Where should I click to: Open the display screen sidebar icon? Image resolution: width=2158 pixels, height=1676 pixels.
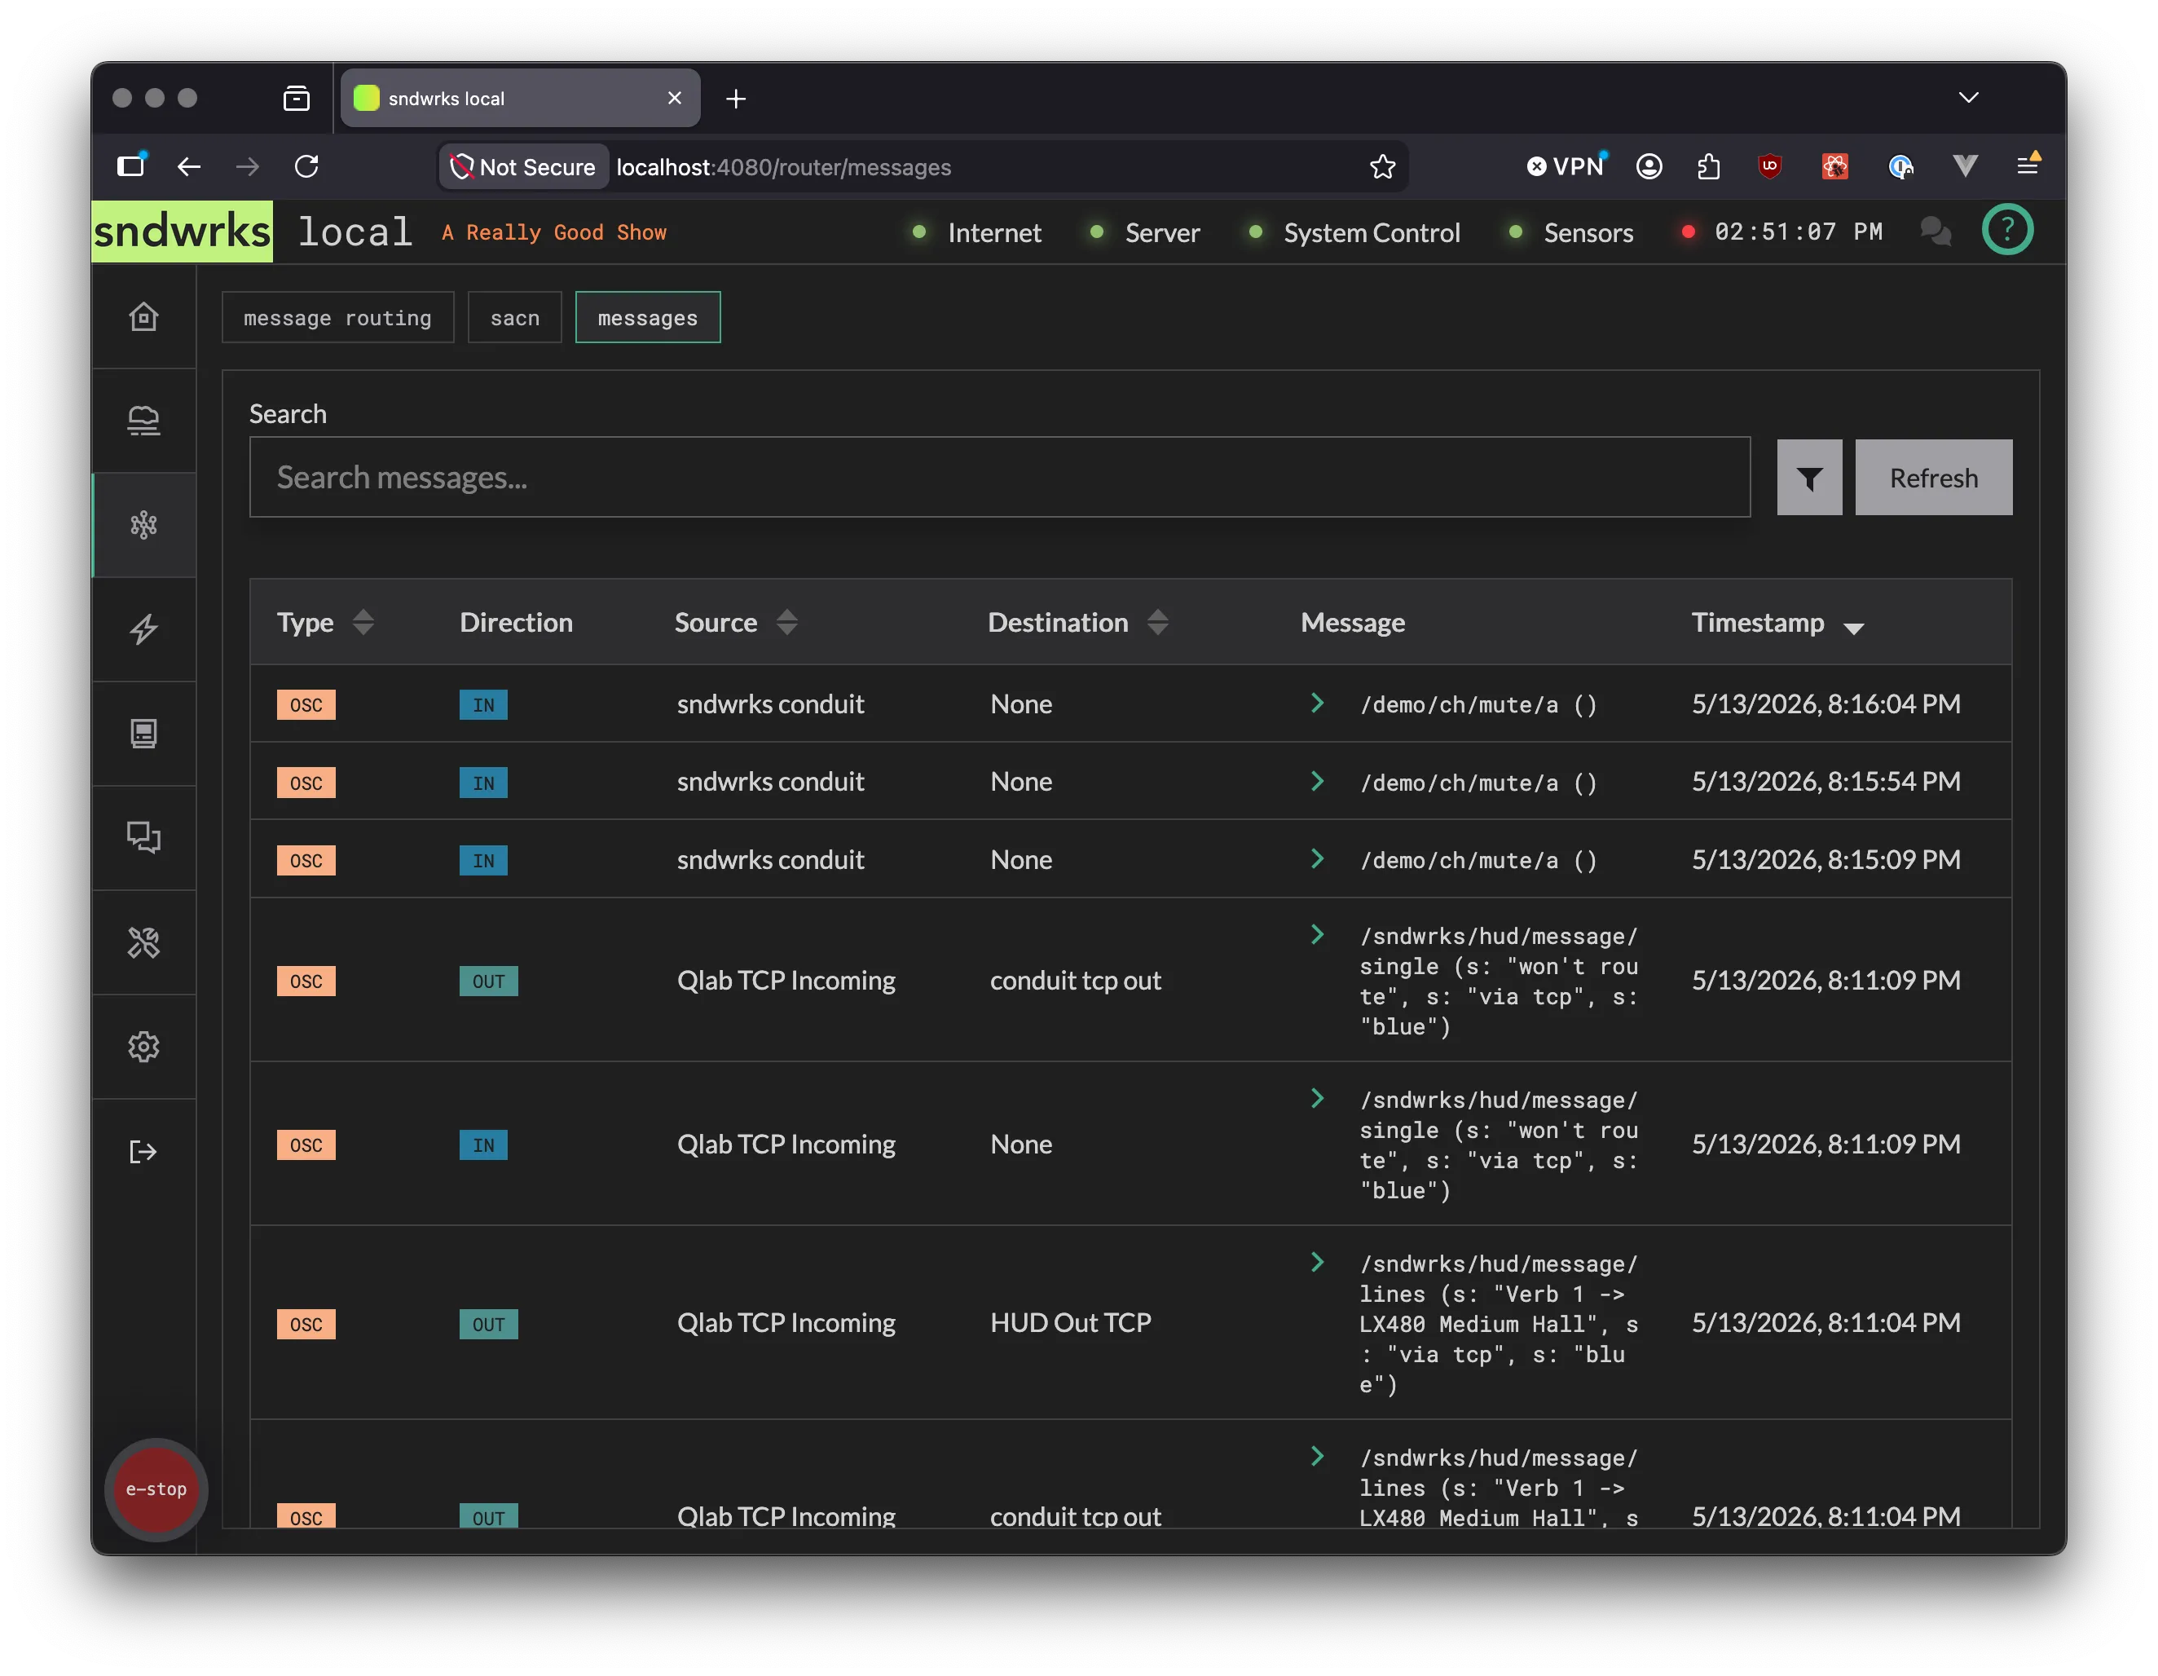pos(144,734)
